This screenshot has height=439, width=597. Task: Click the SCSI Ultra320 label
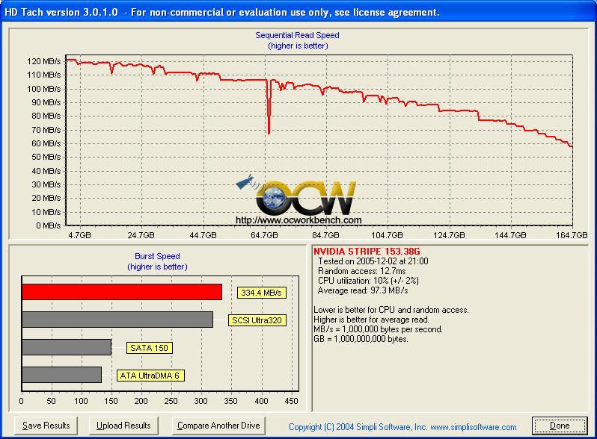click(257, 320)
